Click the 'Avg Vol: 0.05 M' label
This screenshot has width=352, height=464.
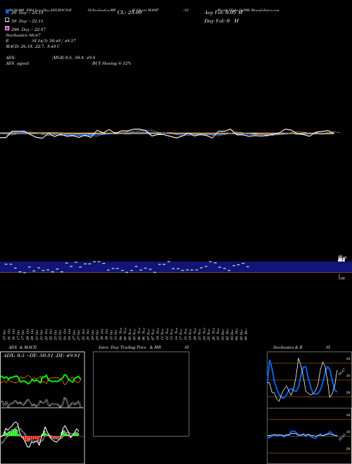(x=223, y=13)
